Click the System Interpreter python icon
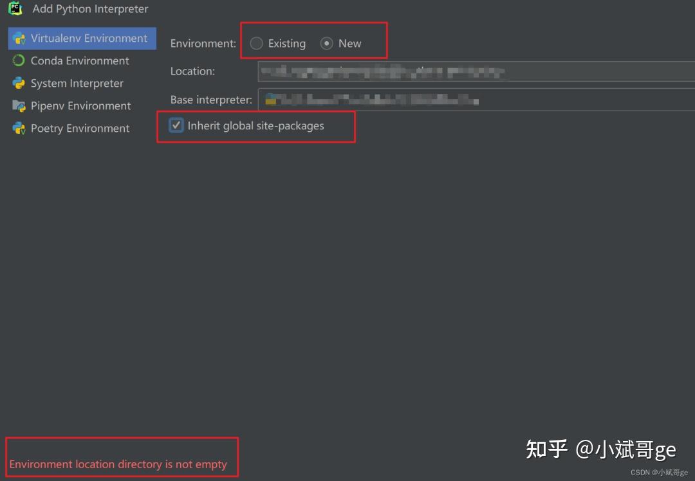 point(19,83)
